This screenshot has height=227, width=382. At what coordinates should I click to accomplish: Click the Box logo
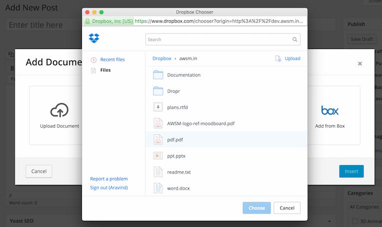click(330, 110)
